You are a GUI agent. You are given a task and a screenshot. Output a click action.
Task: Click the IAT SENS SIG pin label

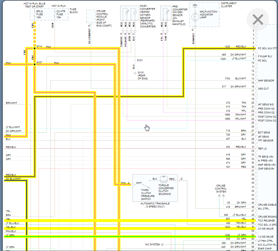[266, 104]
